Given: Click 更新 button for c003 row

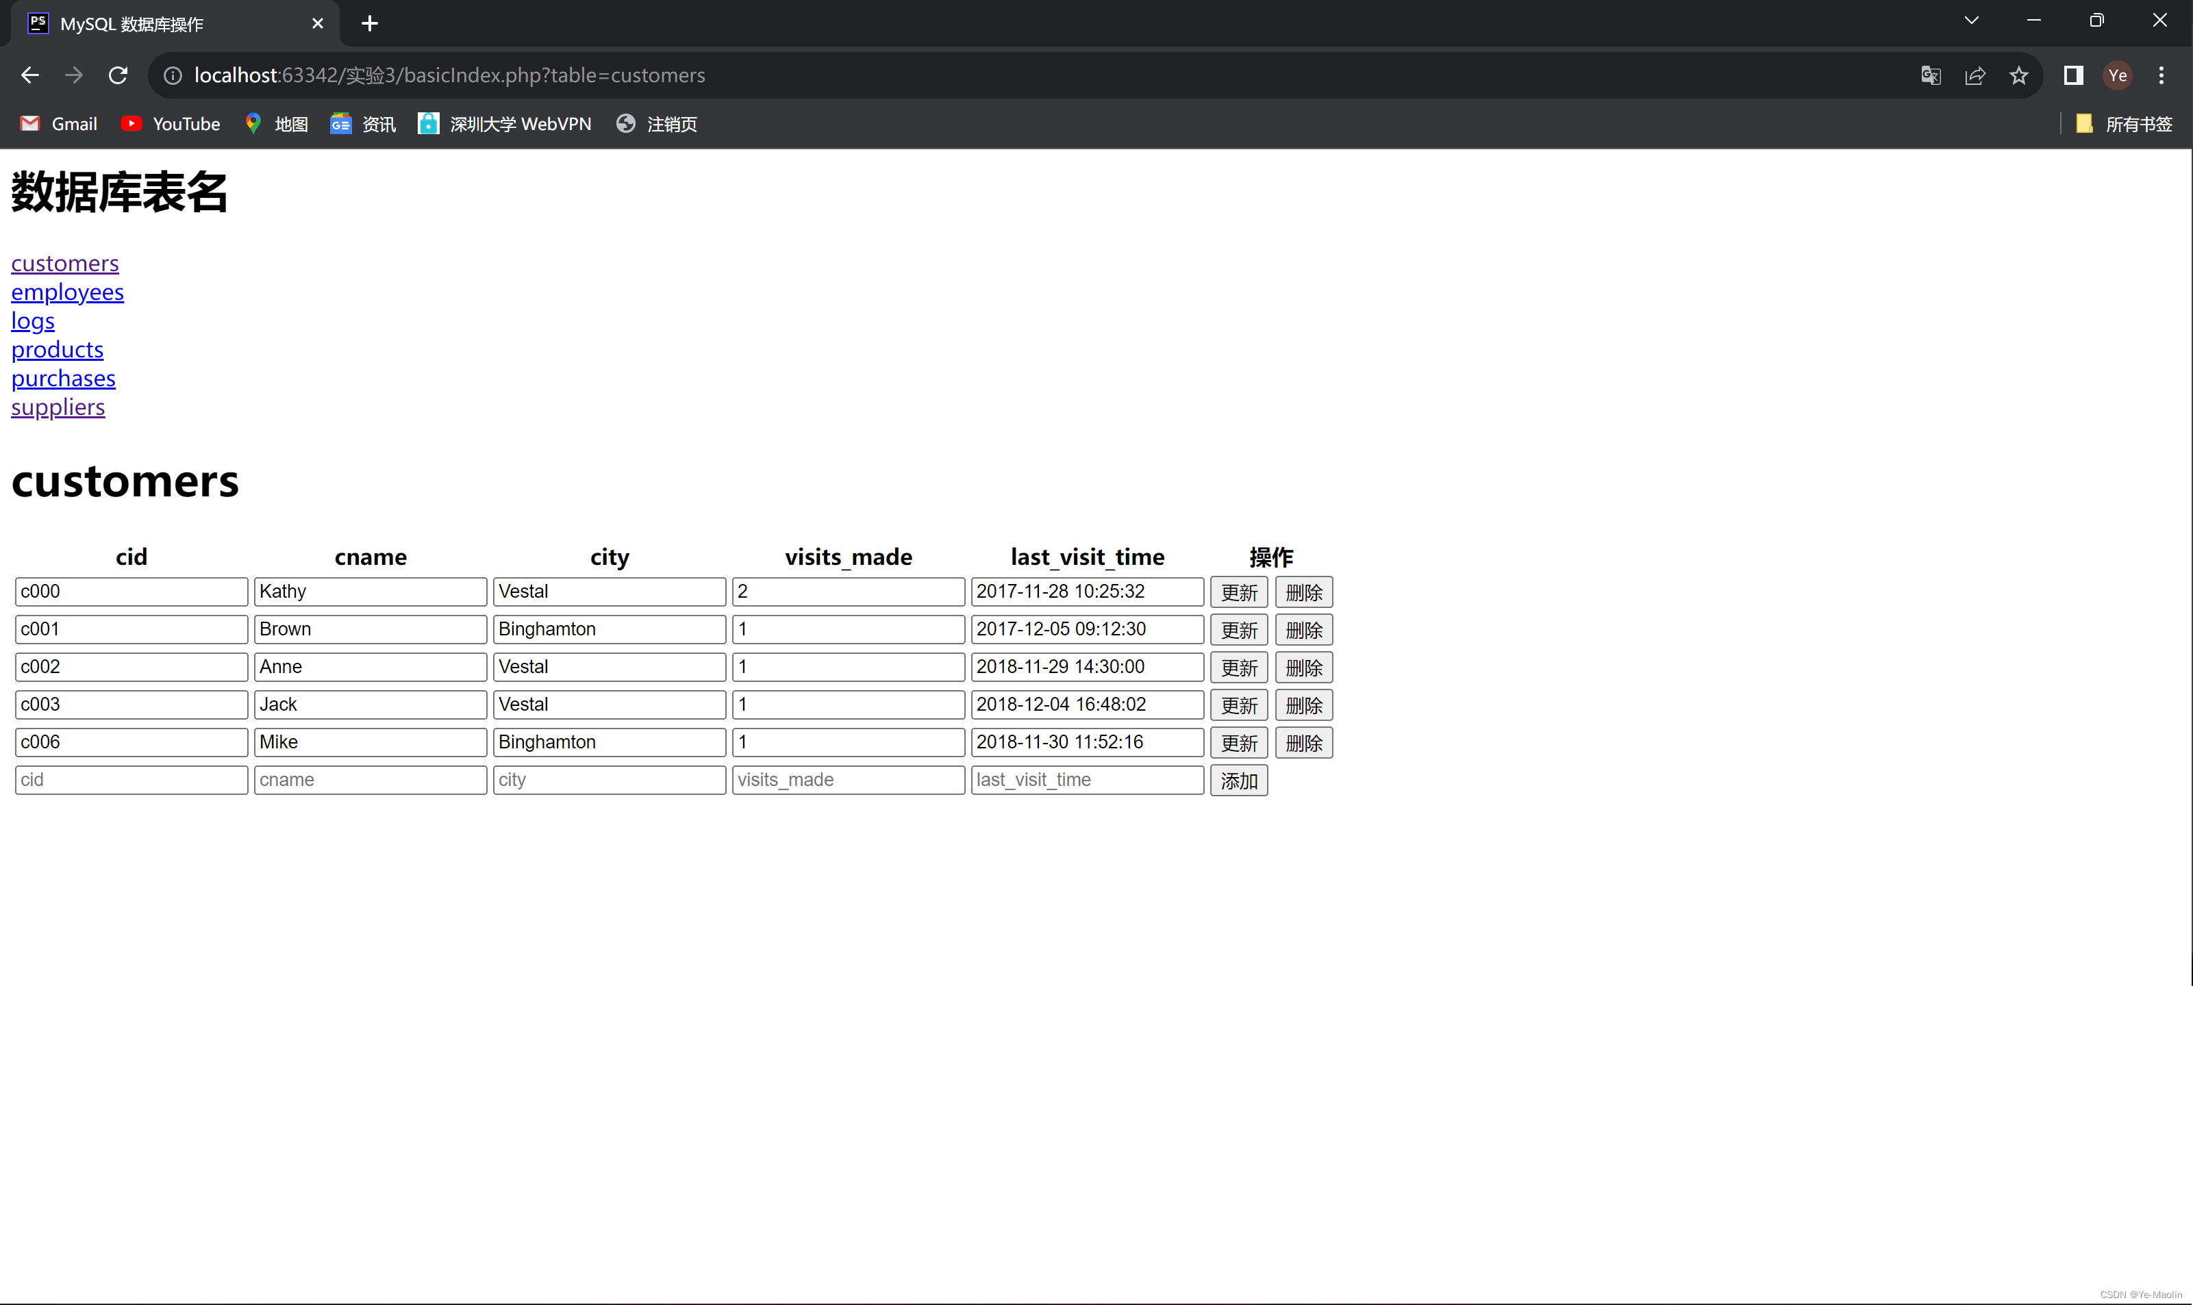Looking at the screenshot, I should click(1238, 704).
